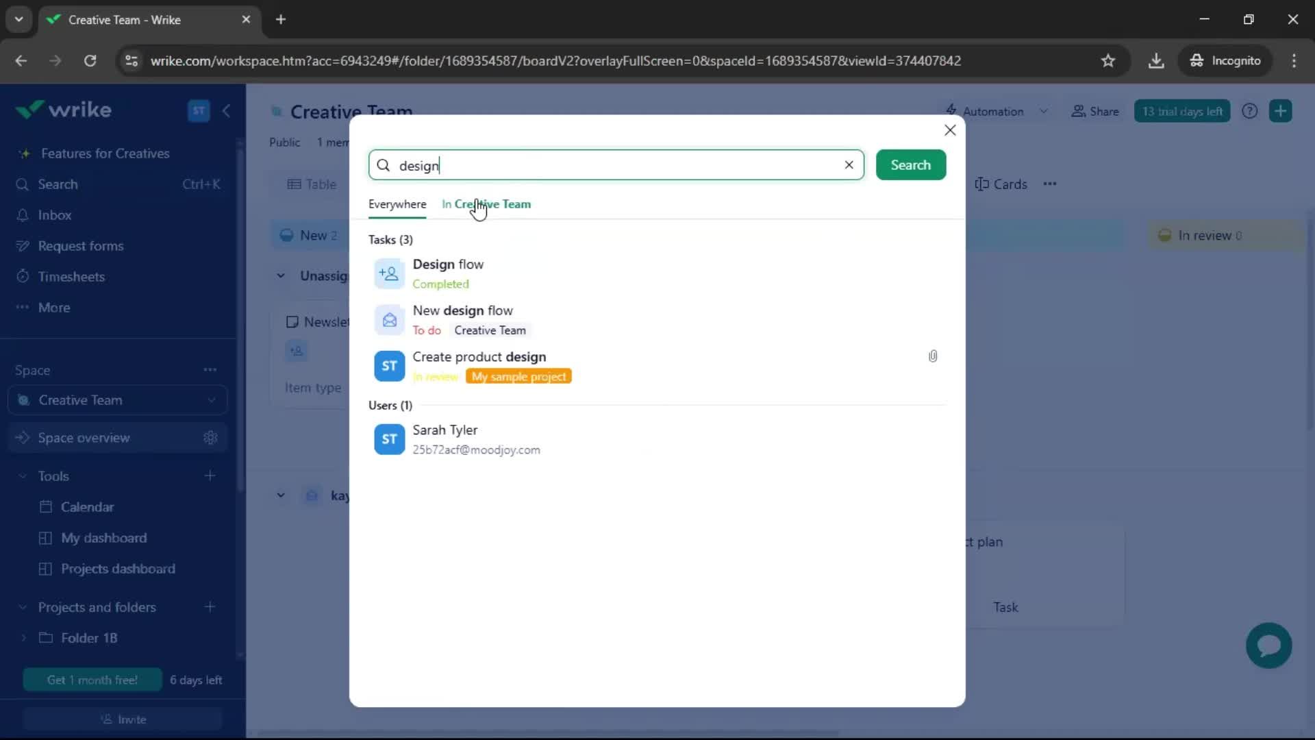Switch to the Cards view

1001,184
